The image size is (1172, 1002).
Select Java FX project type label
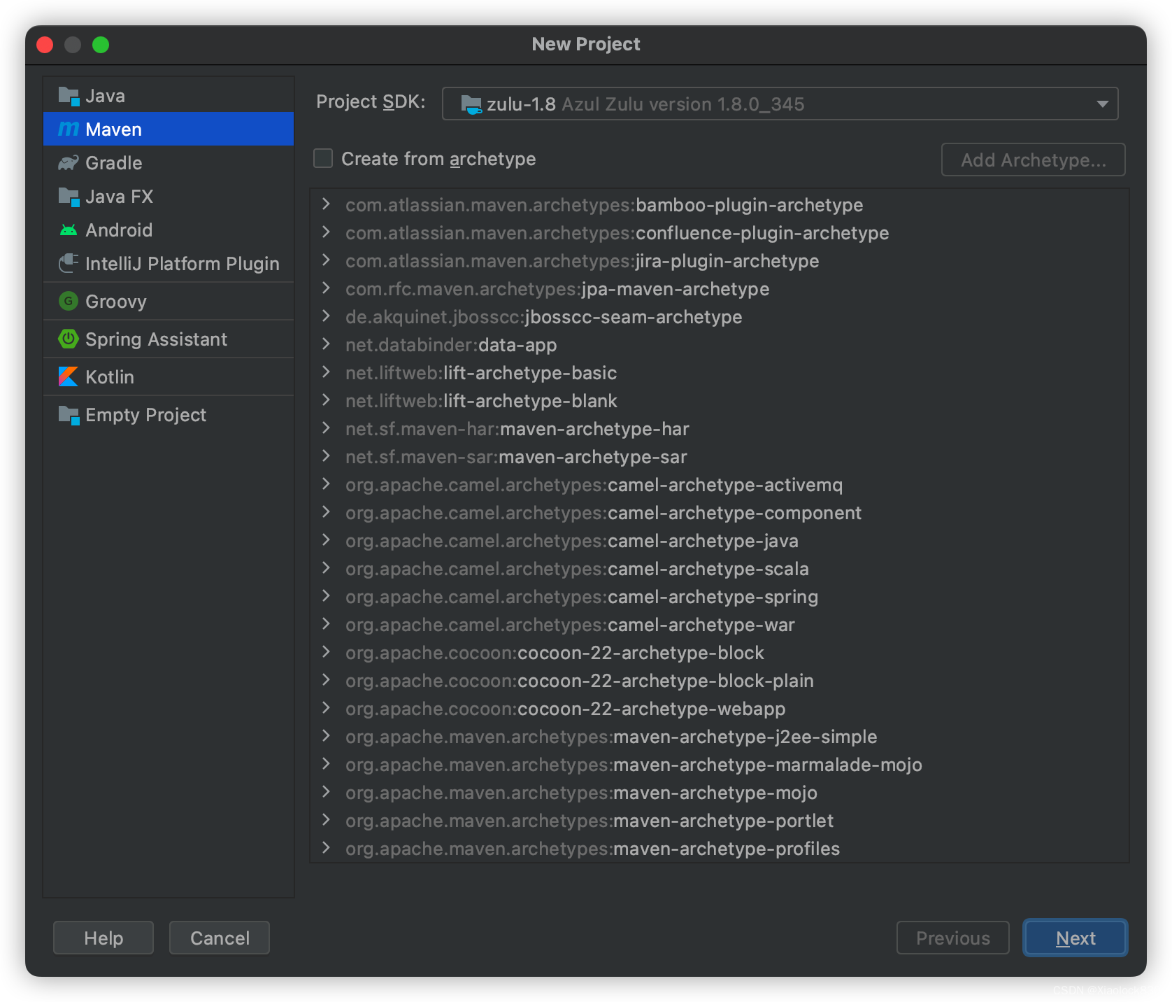(x=119, y=197)
